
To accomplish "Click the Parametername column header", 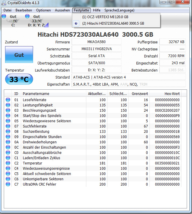I will (x=53, y=94).
